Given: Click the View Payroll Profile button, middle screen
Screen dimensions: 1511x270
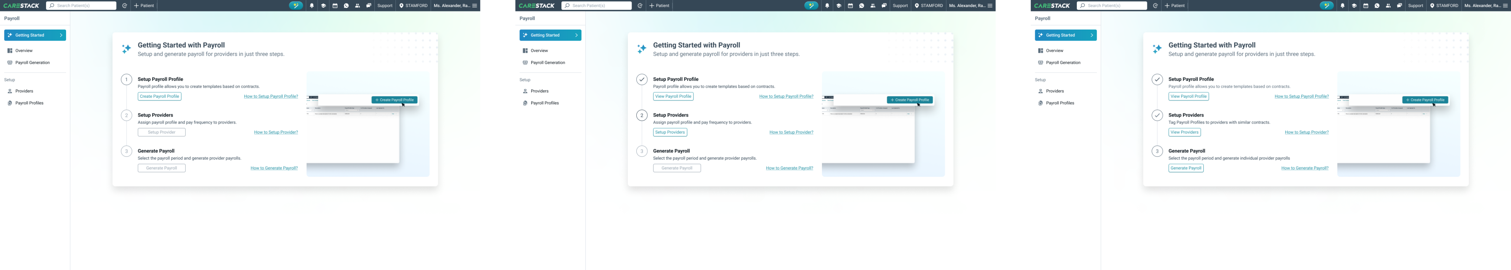Looking at the screenshot, I should [x=673, y=96].
